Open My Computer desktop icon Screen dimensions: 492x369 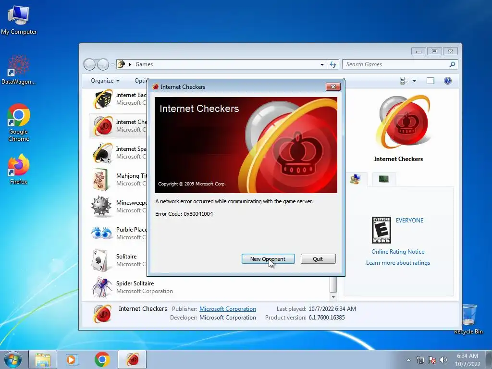pos(19,19)
